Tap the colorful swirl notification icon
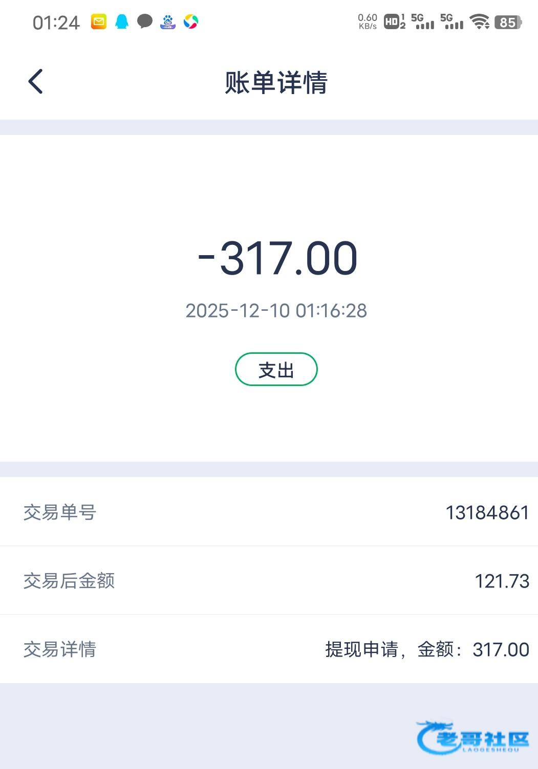 (191, 21)
